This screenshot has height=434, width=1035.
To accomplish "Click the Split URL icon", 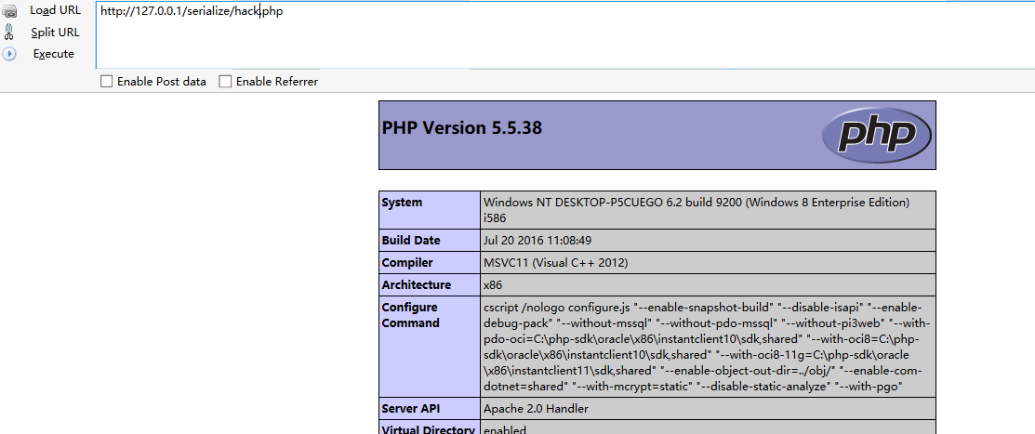I will (x=8, y=33).
